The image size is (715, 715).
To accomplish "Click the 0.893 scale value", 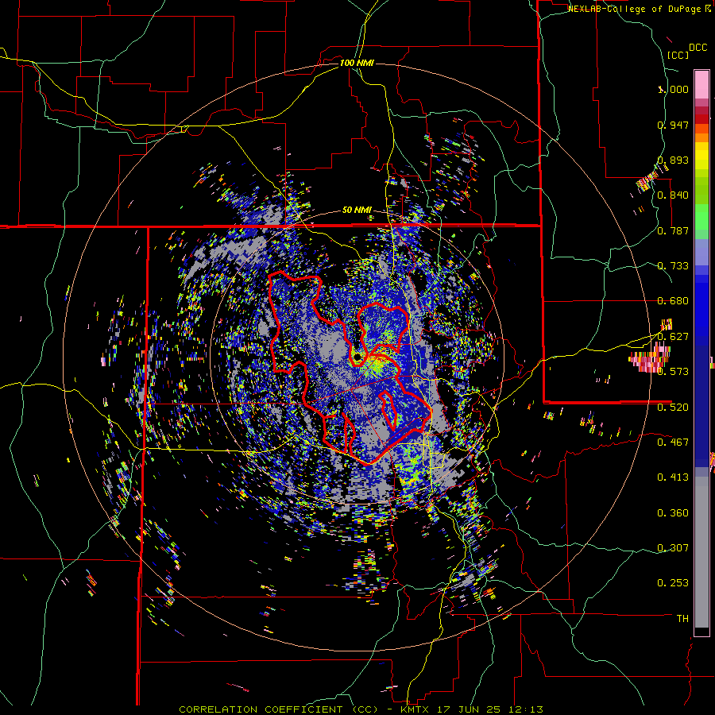I will (673, 160).
